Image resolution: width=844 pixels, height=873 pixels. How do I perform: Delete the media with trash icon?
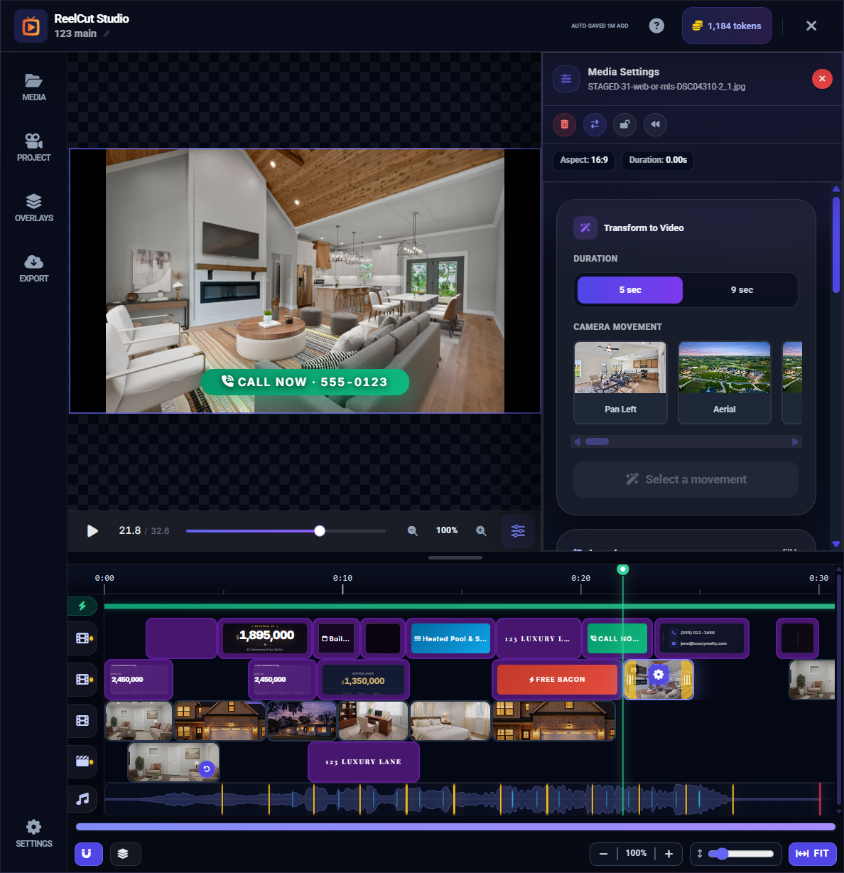point(564,124)
